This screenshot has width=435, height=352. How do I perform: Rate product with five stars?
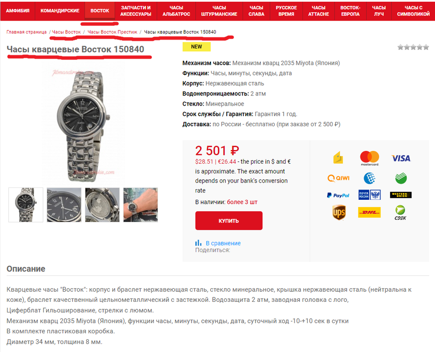click(426, 47)
